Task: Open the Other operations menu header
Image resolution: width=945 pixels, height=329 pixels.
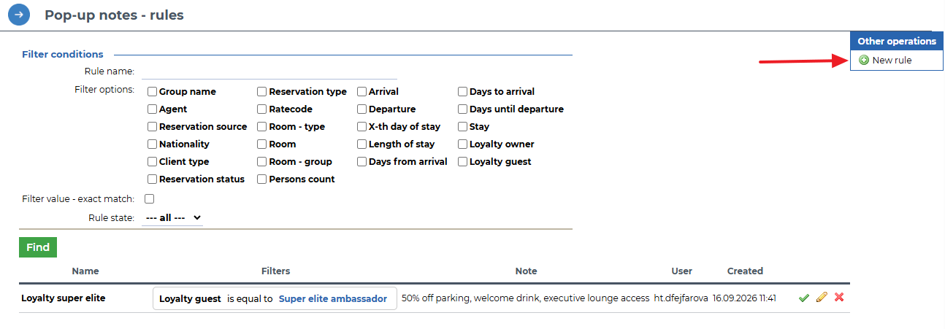Action: click(897, 42)
